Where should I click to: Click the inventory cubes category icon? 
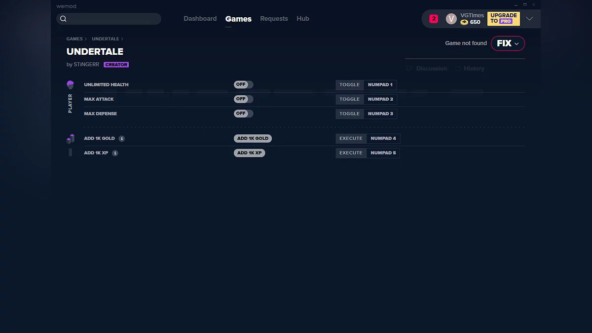tap(70, 139)
